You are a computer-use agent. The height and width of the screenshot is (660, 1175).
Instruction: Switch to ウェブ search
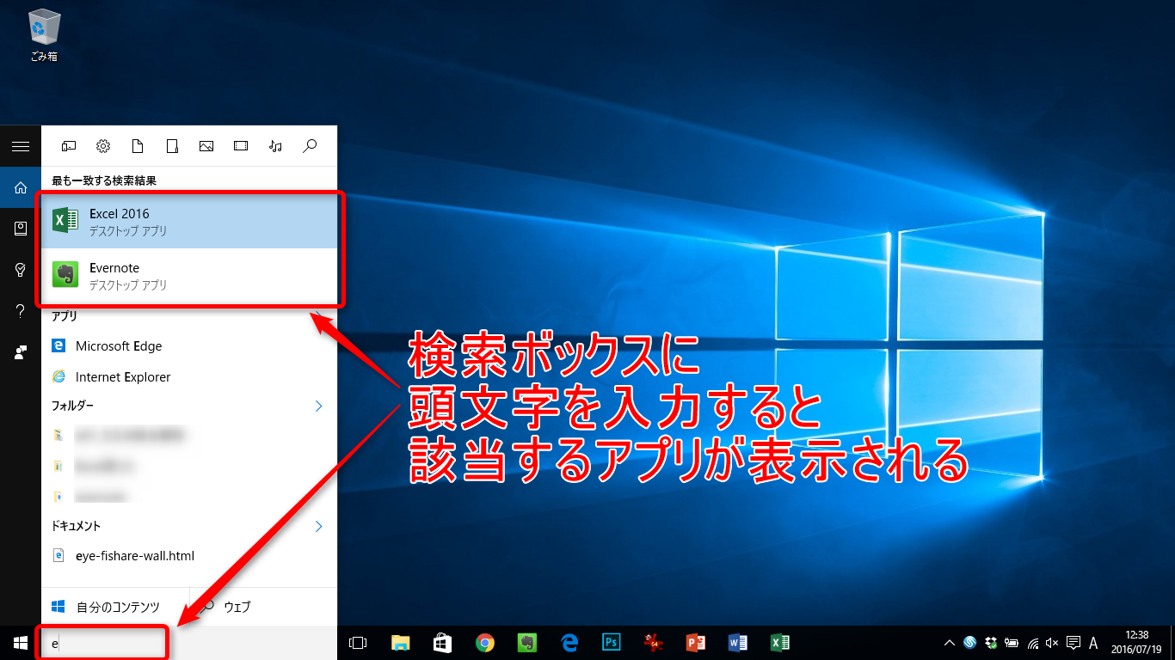pyautogui.click(x=263, y=607)
